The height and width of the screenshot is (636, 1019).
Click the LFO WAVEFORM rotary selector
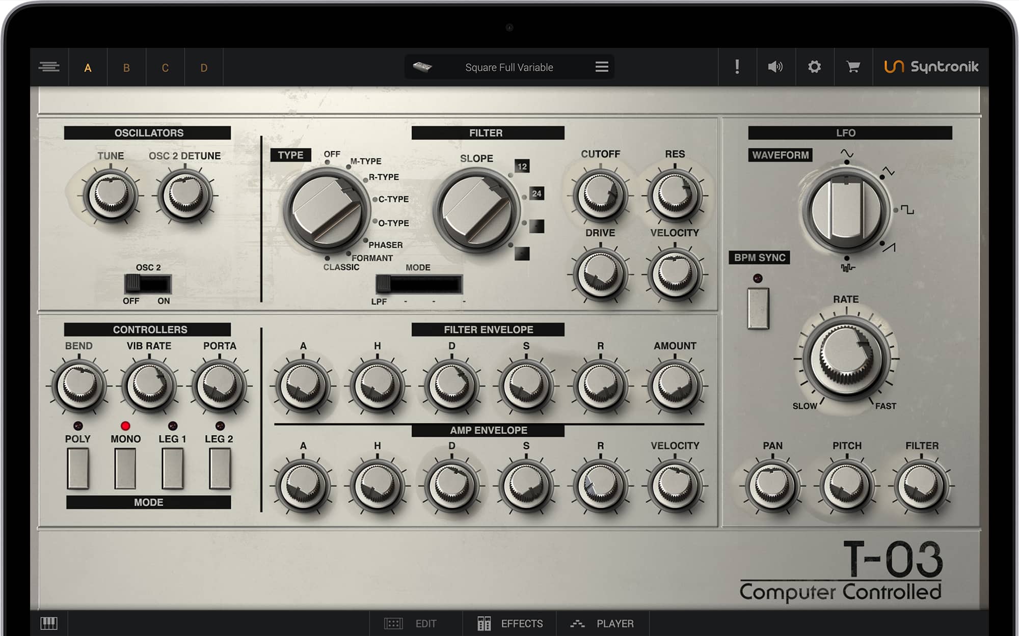point(847,210)
